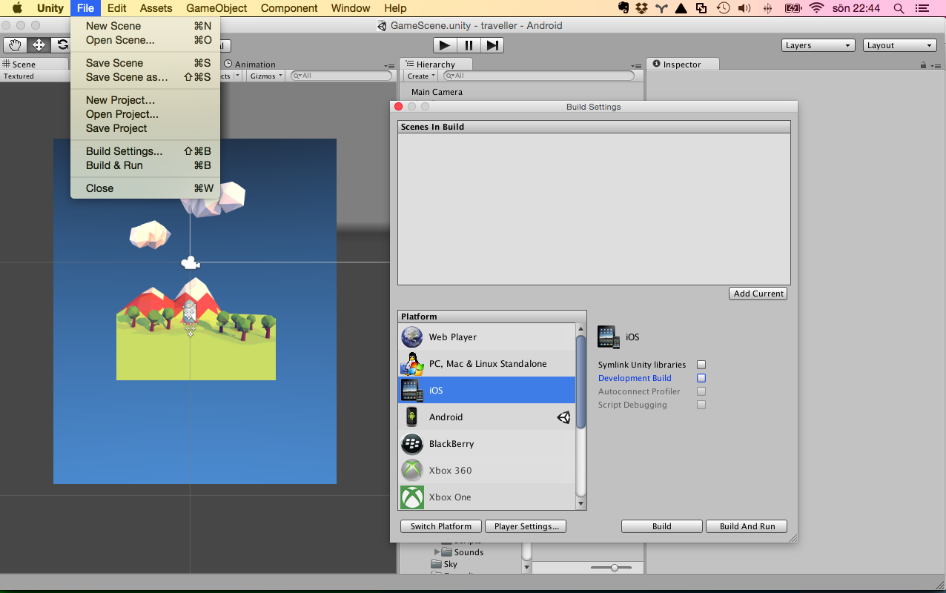Click the Sounds folder icon

point(447,552)
